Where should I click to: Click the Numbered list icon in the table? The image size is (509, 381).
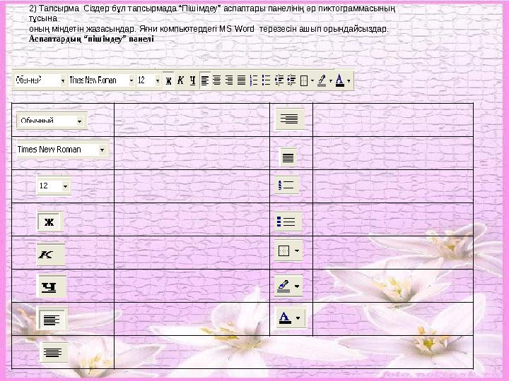click(286, 185)
